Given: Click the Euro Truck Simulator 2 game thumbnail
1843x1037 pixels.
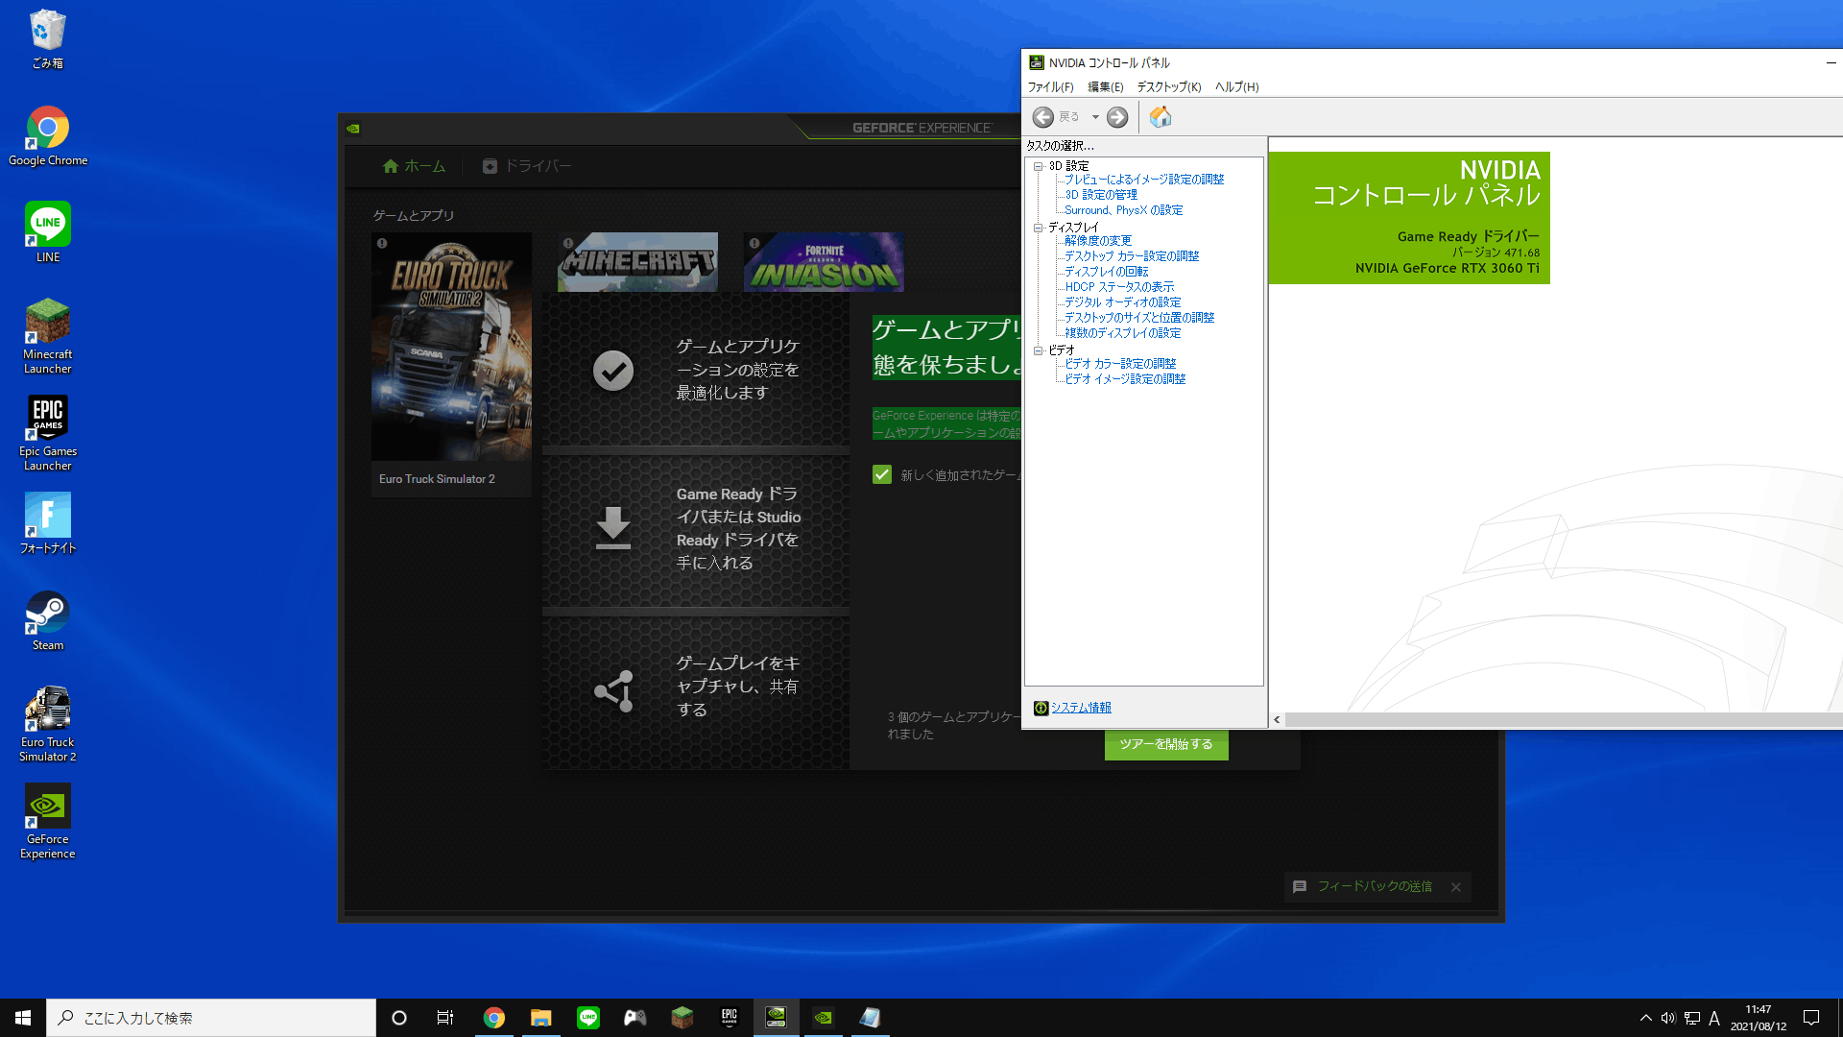Looking at the screenshot, I should 451,347.
